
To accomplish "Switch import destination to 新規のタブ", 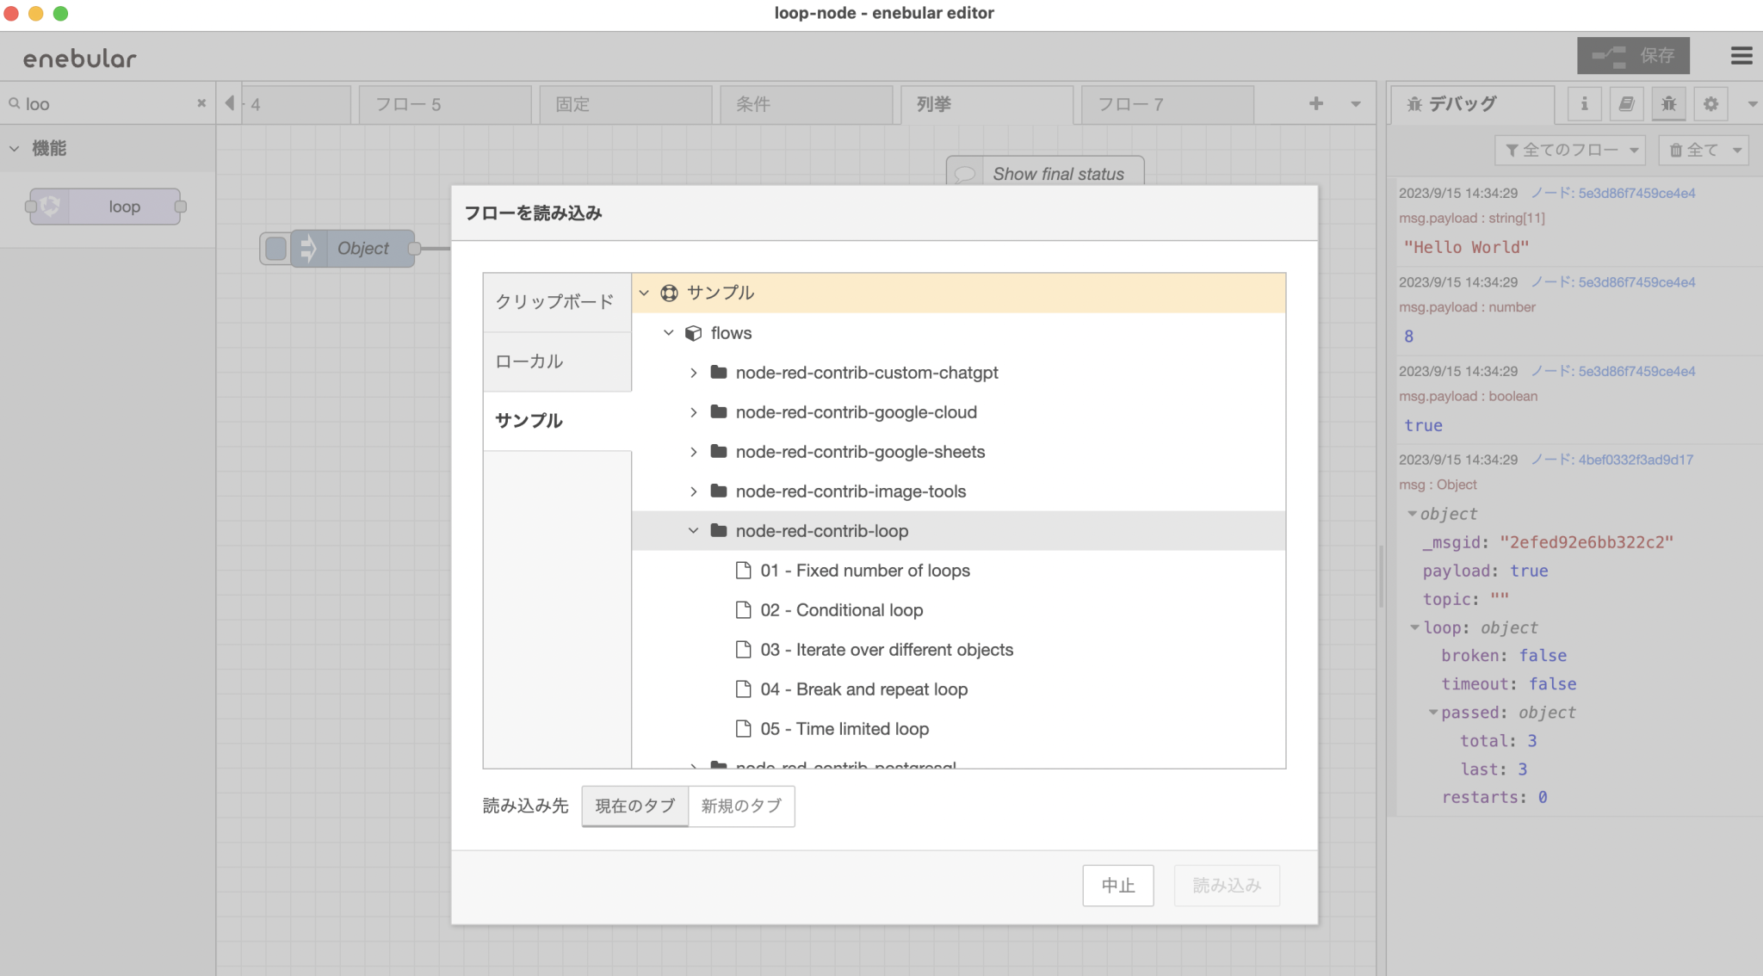I will (x=741, y=806).
